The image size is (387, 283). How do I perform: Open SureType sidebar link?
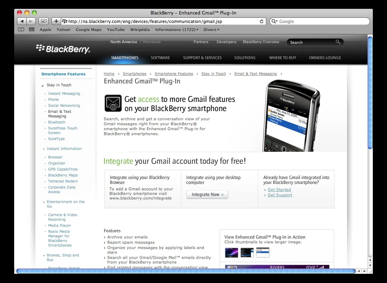pyautogui.click(x=56, y=139)
